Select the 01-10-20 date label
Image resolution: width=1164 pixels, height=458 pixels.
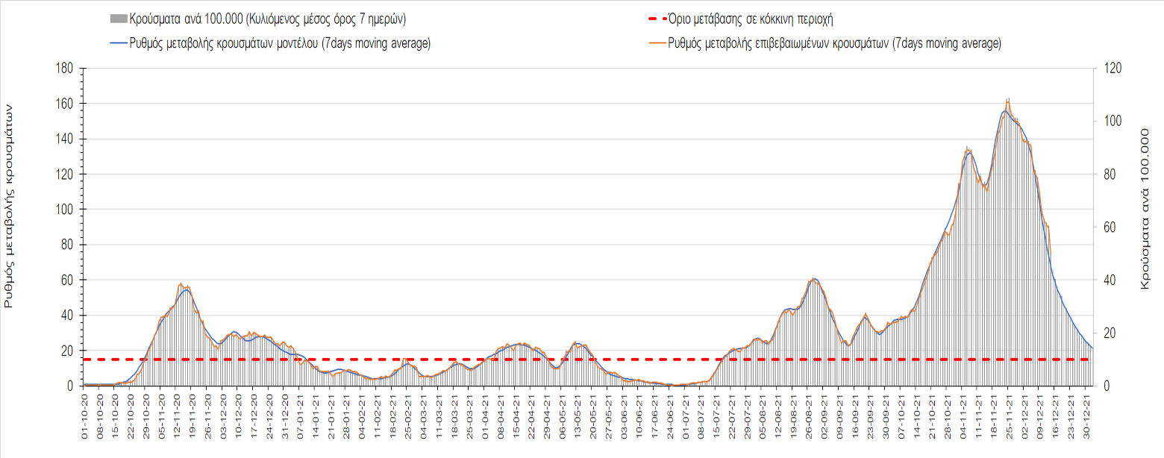(85, 418)
